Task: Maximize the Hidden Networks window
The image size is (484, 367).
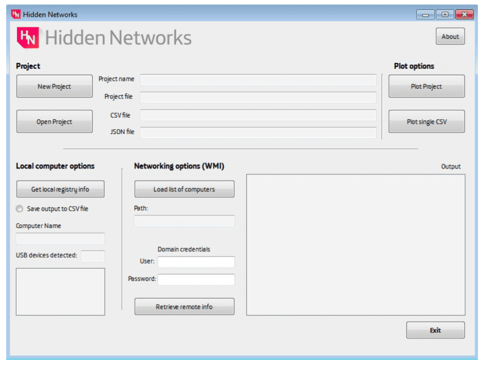Action: point(445,14)
